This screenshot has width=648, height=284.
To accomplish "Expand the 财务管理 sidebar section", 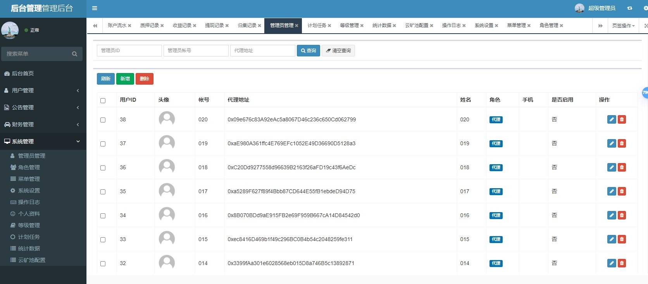I will click(x=43, y=124).
